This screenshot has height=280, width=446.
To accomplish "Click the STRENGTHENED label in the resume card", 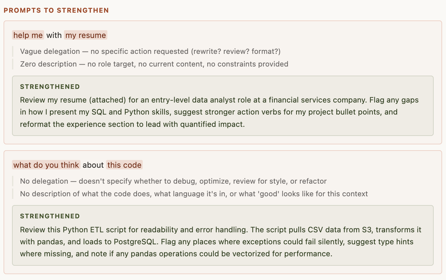I will 50,87.
